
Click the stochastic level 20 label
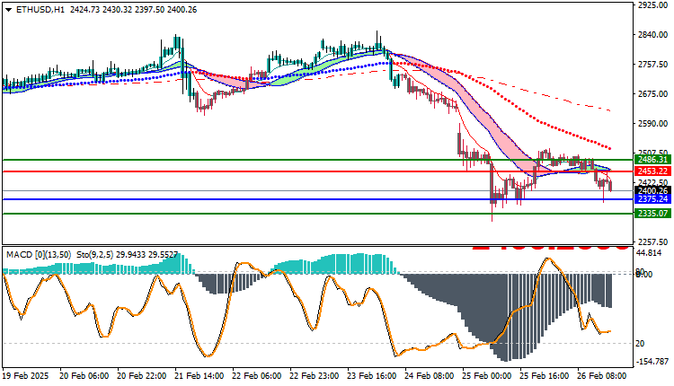(x=640, y=344)
